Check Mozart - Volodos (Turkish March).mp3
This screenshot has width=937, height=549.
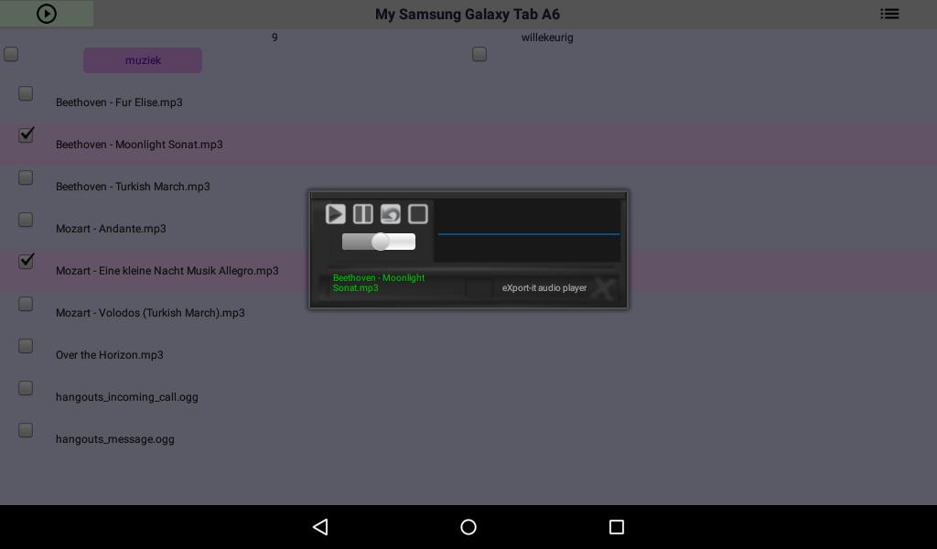click(26, 304)
